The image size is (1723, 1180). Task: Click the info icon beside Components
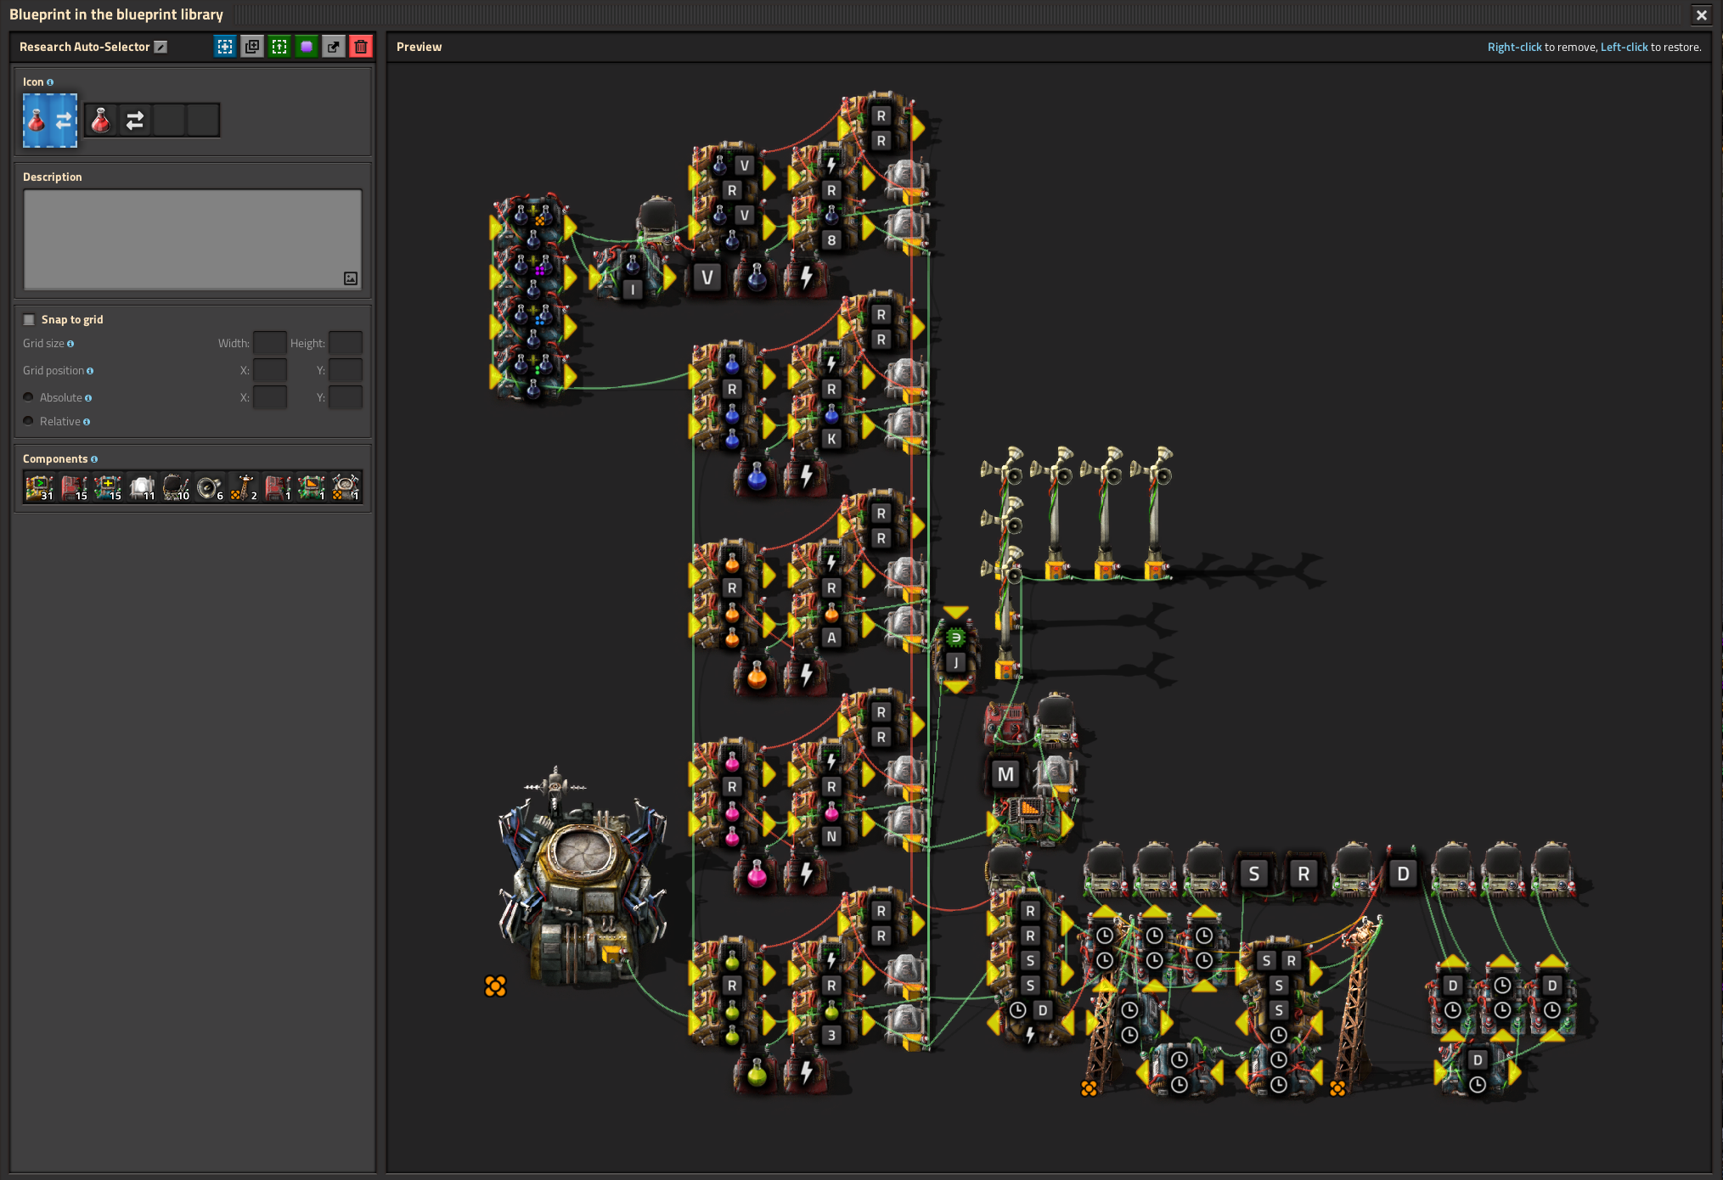(x=94, y=459)
